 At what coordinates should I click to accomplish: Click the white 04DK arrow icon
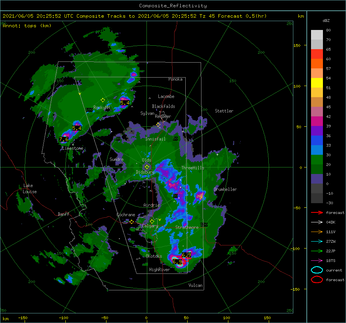317,222
